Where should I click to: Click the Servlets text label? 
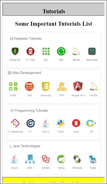click(x=46, y=168)
